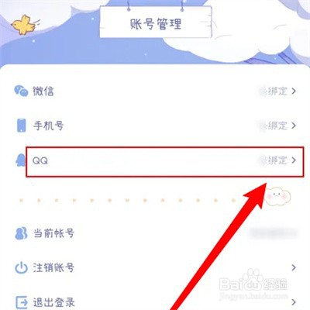The width and height of the screenshot is (310, 310).
Task: Tap the sad cloud mascot
Action: click(x=278, y=197)
